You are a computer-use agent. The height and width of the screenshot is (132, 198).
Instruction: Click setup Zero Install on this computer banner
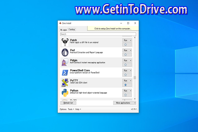tap(113, 29)
